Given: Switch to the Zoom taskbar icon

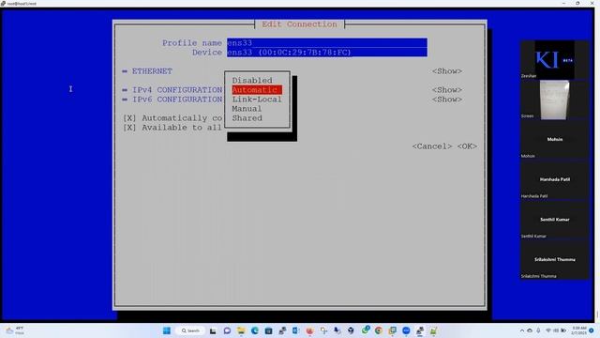Looking at the screenshot, I should (406, 330).
